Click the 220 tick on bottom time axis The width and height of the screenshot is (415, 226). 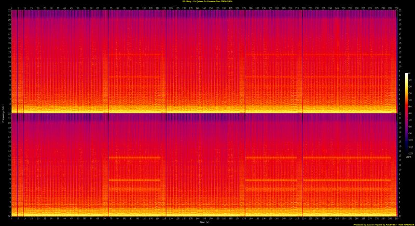point(303,219)
